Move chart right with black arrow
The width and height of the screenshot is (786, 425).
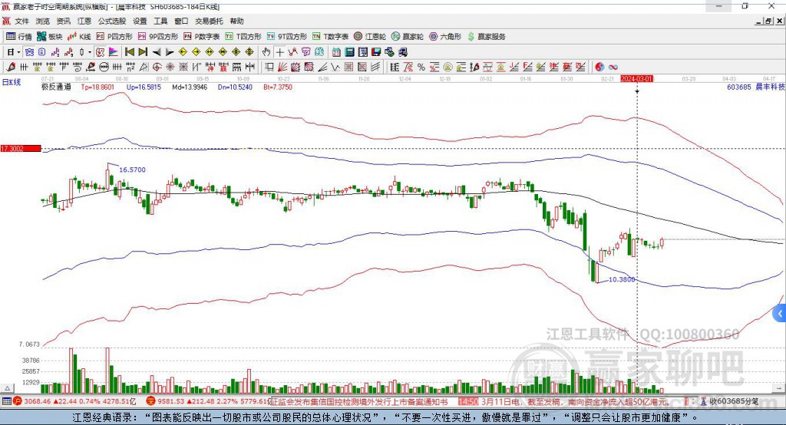[x=170, y=52]
